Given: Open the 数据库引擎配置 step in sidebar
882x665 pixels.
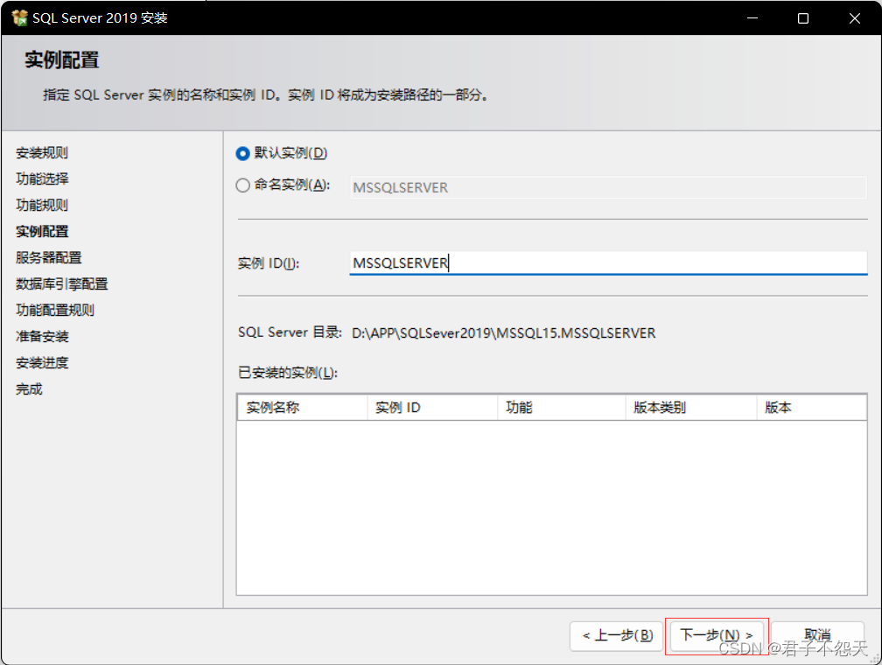Looking at the screenshot, I should [62, 283].
